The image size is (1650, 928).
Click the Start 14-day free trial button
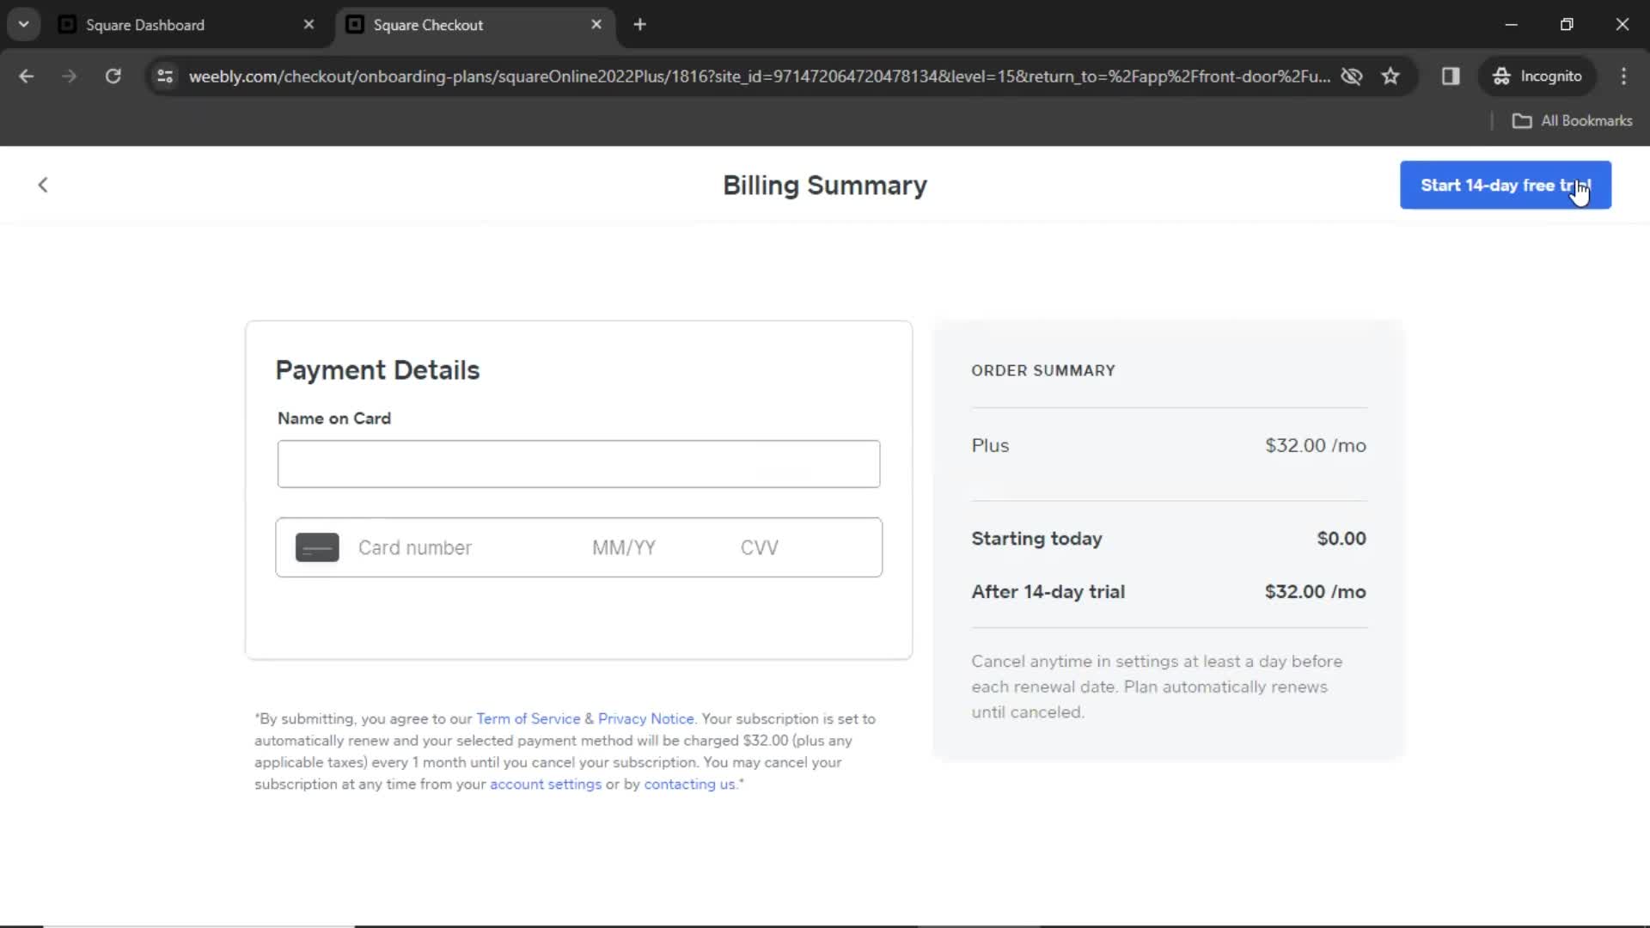[x=1505, y=185]
